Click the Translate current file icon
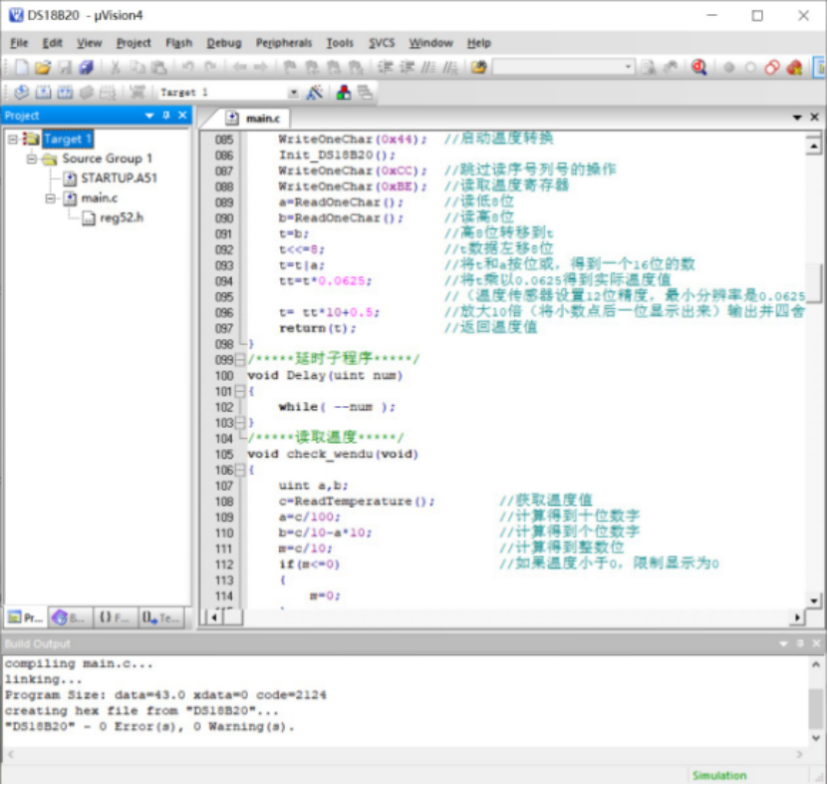 (20, 92)
